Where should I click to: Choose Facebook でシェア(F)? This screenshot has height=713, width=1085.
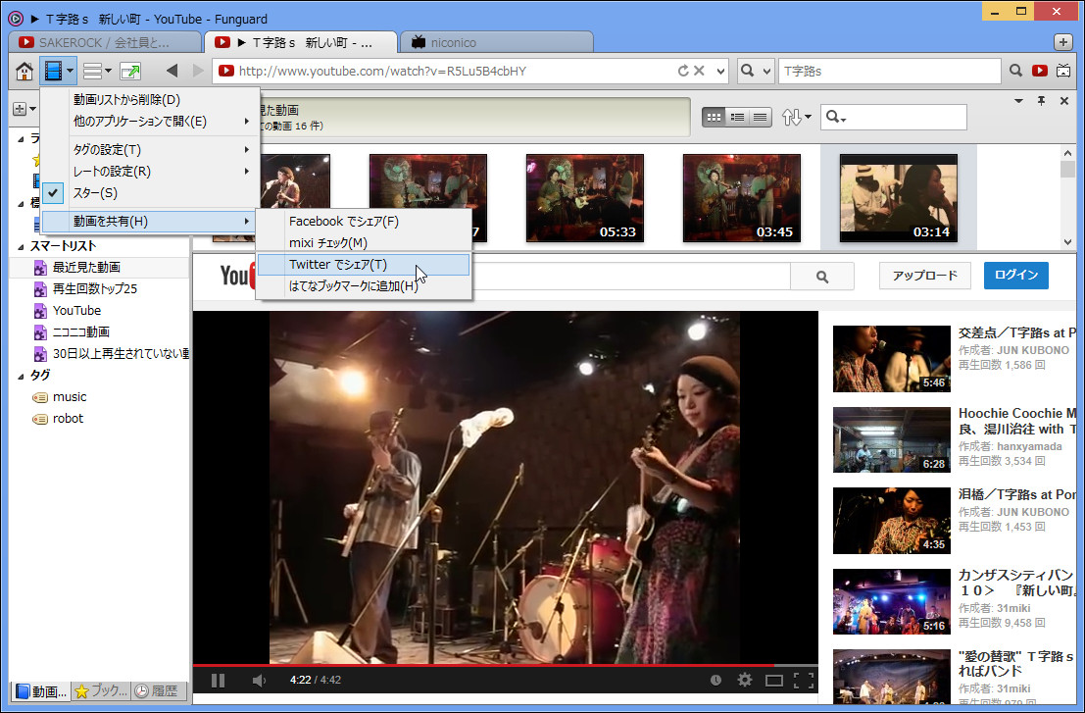click(x=364, y=222)
